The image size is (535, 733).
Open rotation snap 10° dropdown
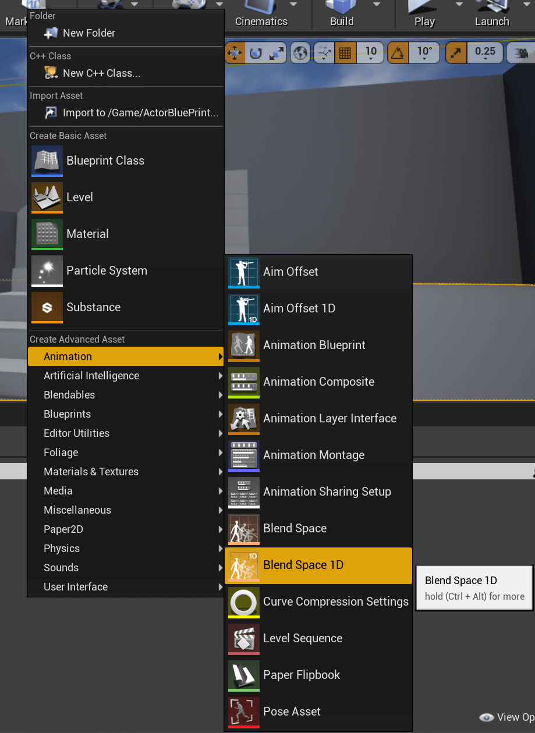click(x=424, y=53)
